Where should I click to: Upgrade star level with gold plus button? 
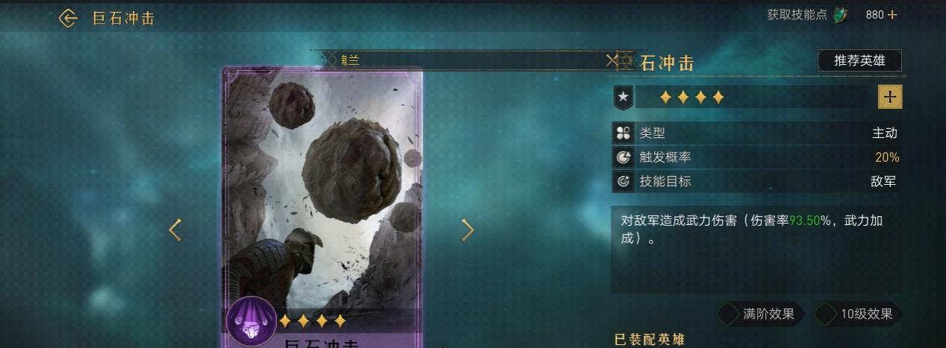[890, 96]
